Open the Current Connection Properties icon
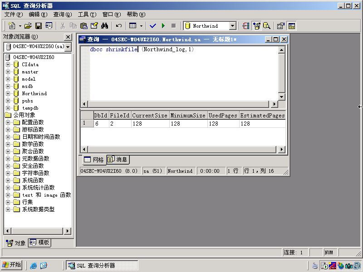Image resolution: width=363 pixels, height=272 pixels. click(280, 26)
